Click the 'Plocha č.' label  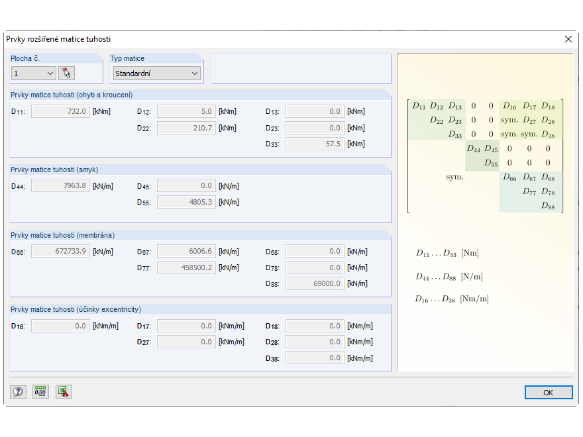(x=25, y=58)
